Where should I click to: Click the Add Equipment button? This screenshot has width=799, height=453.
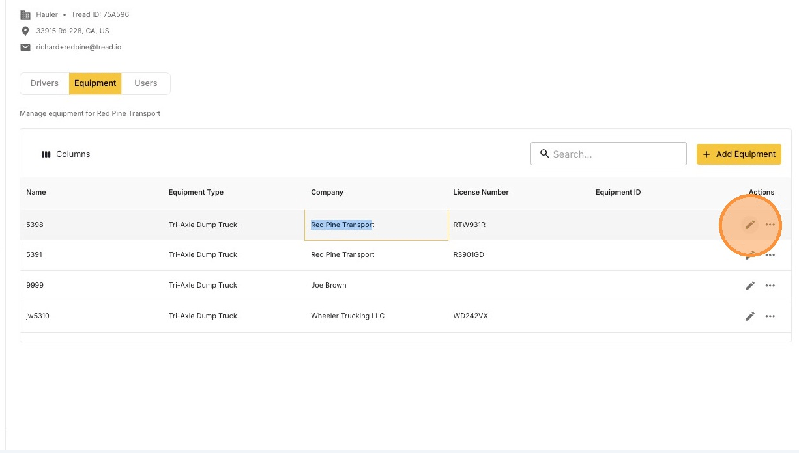(739, 154)
